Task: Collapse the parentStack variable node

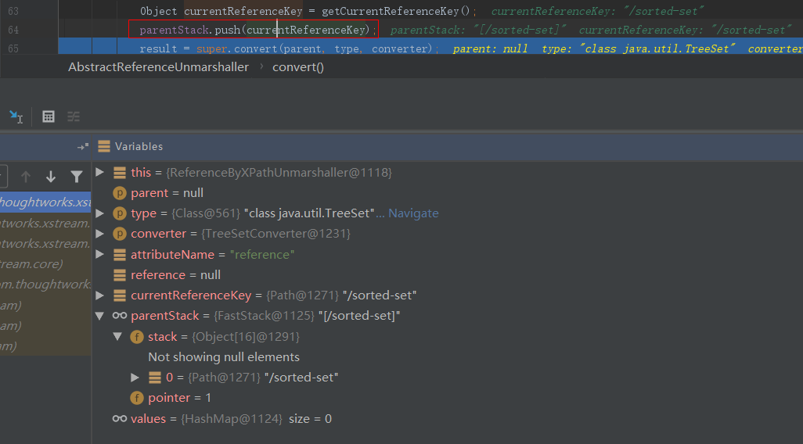Action: click(99, 316)
